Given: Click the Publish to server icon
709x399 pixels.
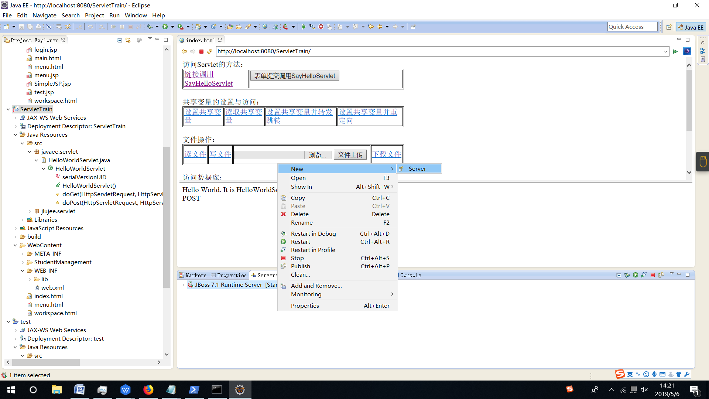Looking at the screenshot, I should 661,275.
